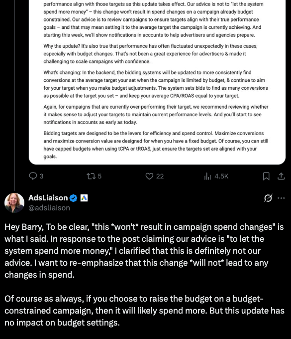Open the share post upload icon

click(281, 176)
